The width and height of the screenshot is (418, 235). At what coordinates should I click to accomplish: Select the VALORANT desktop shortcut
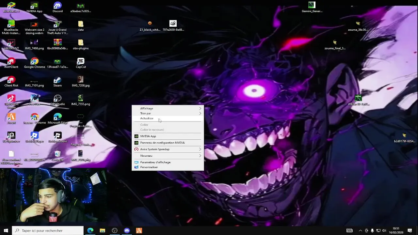pos(11,44)
